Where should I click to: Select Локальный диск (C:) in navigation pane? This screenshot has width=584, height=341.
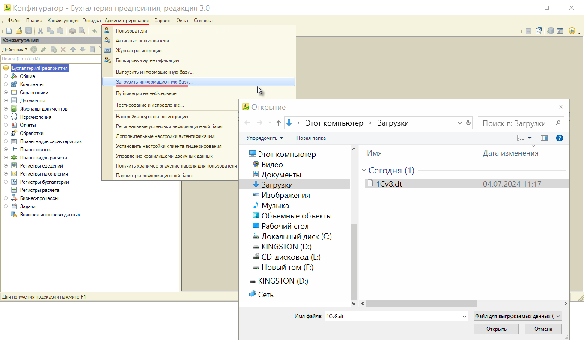point(297,236)
